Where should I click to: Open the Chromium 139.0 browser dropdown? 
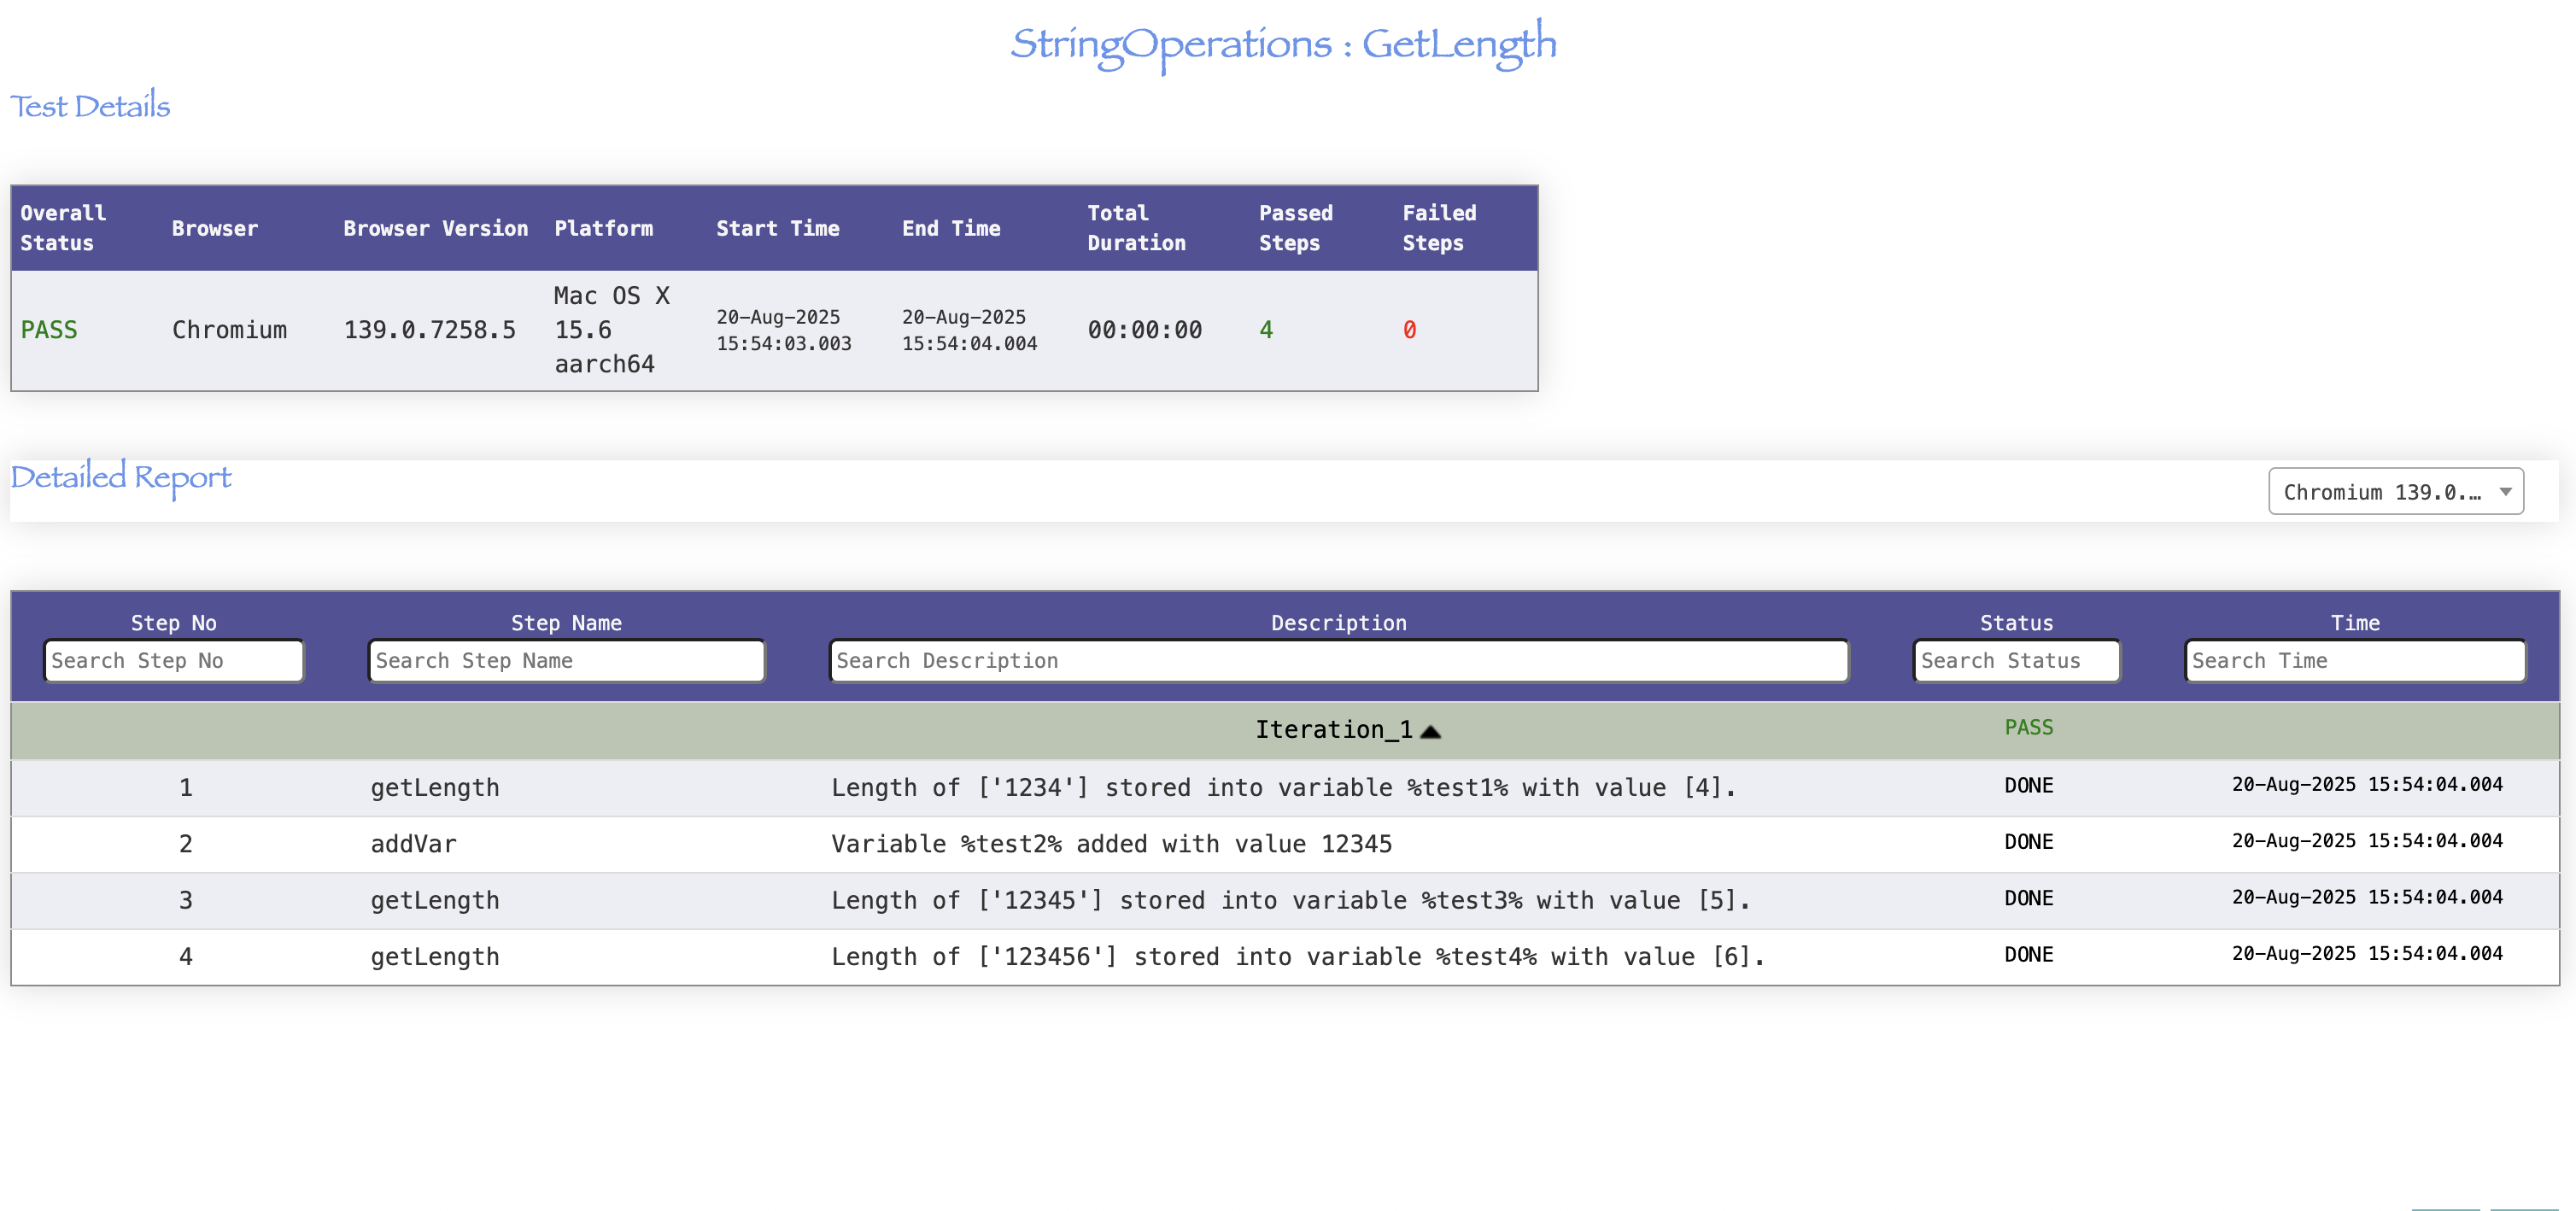tap(2394, 491)
